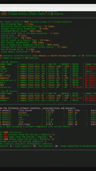Click busybox version '1.27.2'
Viewport: 96px width, 171px height.
coord(50,113)
